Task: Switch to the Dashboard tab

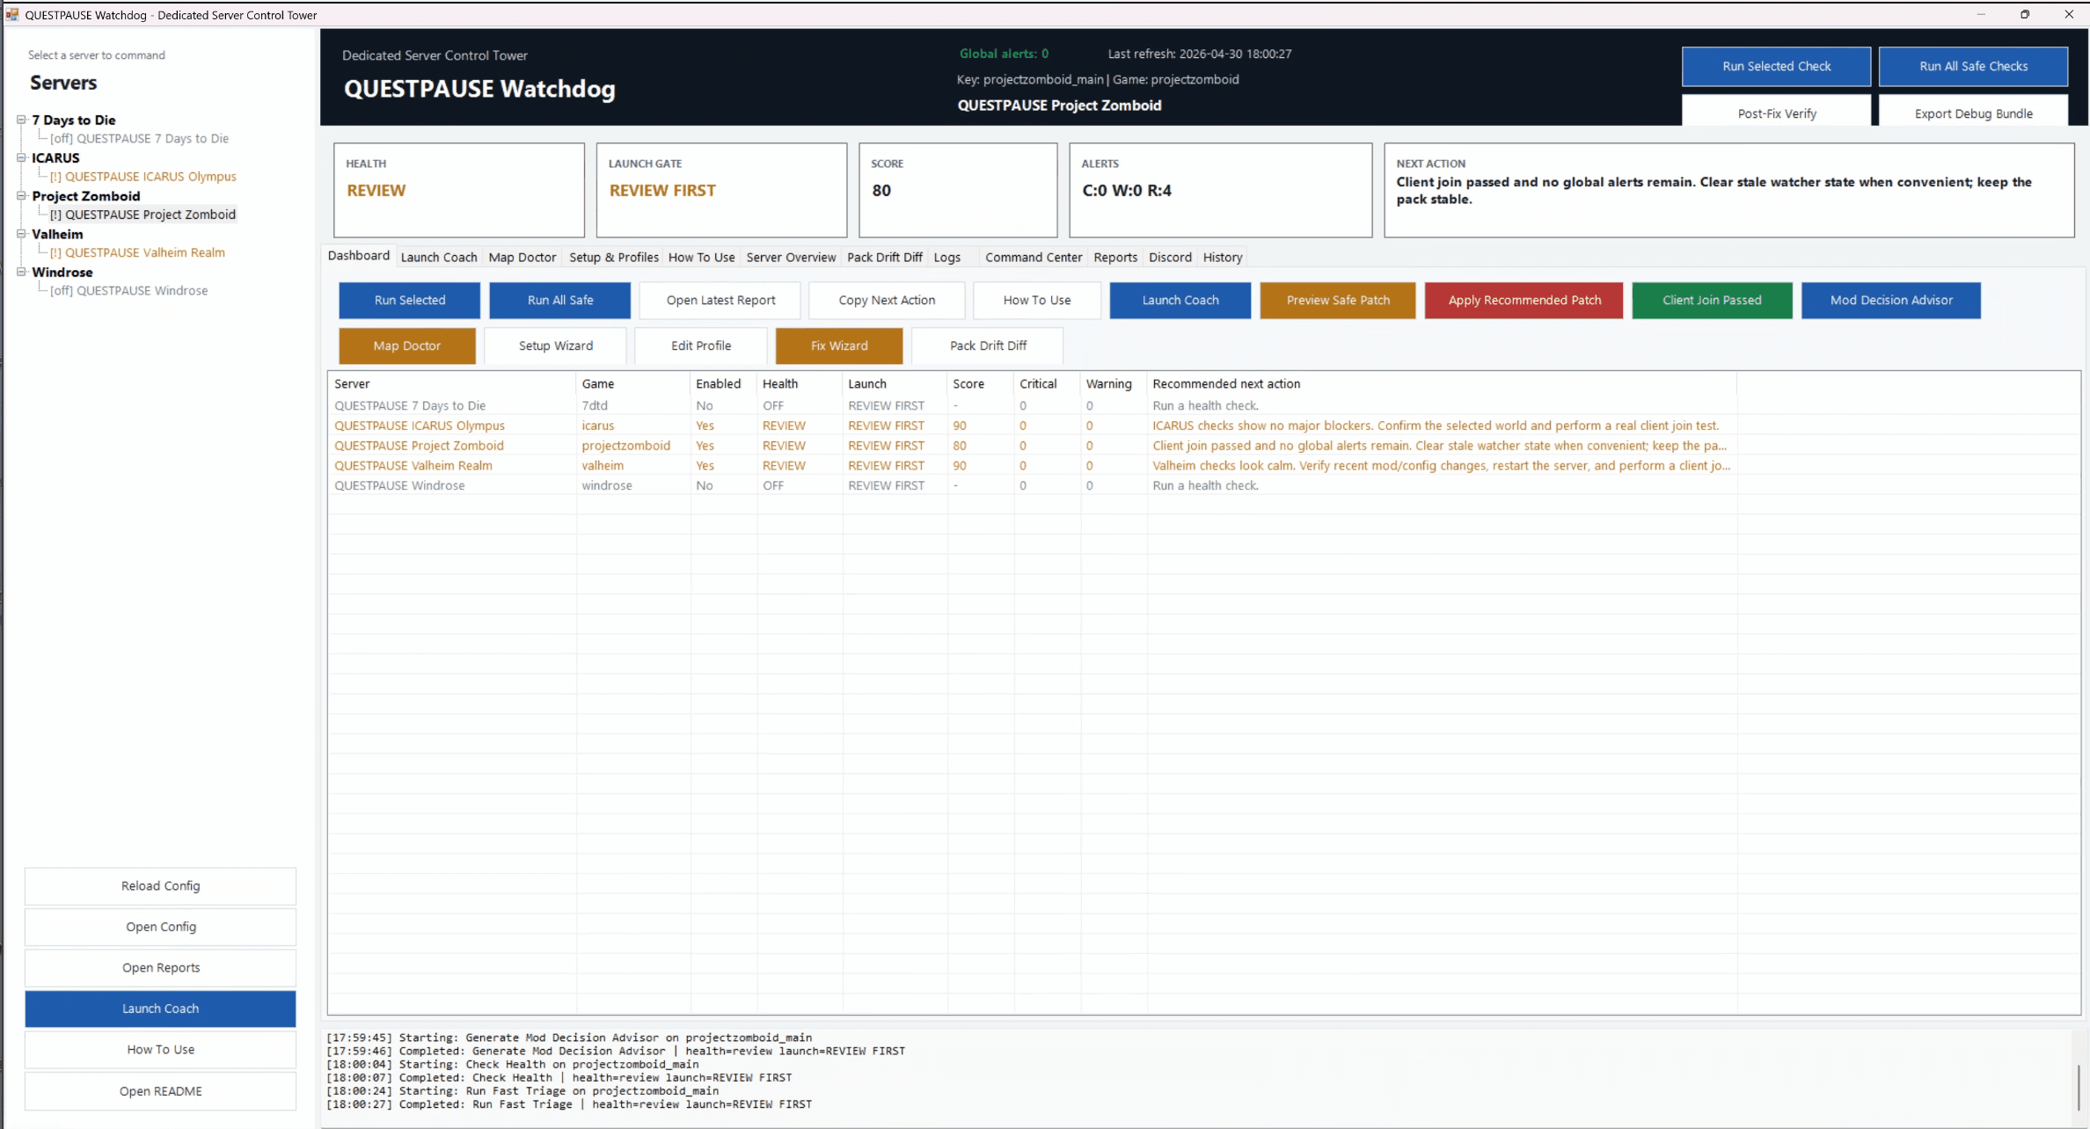Action: point(359,255)
